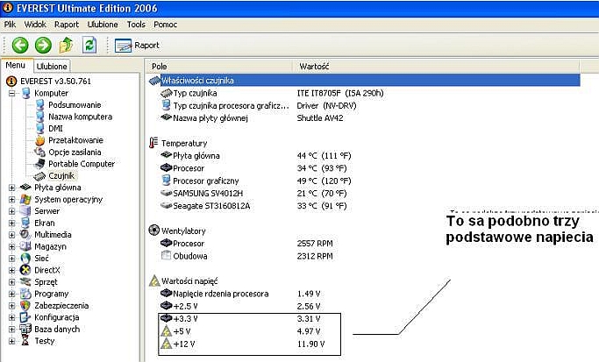Expand the Płyta główna tree node
Viewport: 599px width, 362px height.
pos(12,188)
